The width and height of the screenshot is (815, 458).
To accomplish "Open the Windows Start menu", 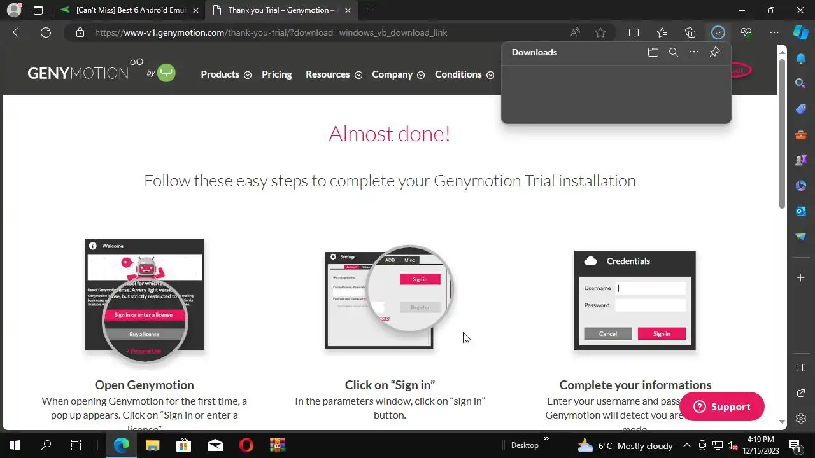I will click(x=15, y=445).
